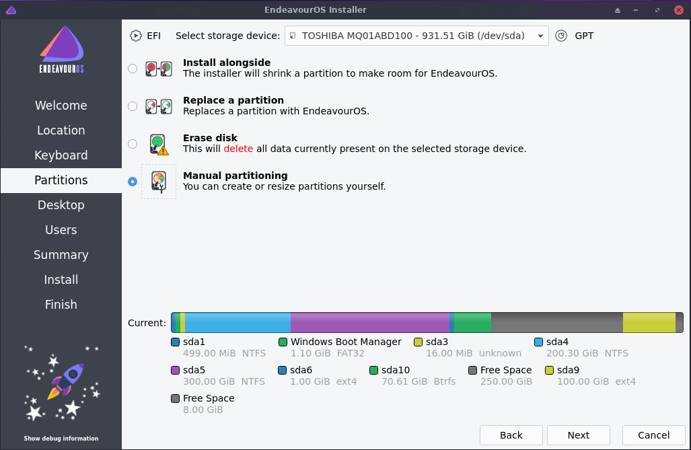The width and height of the screenshot is (691, 450).
Task: Open the storage device dropdown
Action: [x=416, y=36]
